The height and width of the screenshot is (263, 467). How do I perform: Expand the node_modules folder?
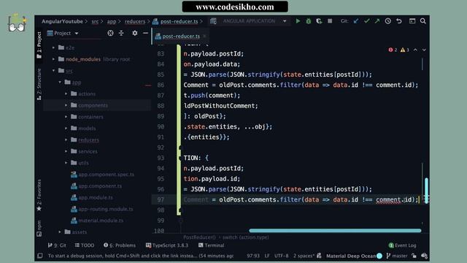tap(53, 59)
